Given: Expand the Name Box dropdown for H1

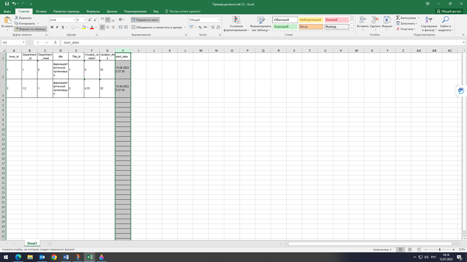Looking at the screenshot, I should (23, 43).
